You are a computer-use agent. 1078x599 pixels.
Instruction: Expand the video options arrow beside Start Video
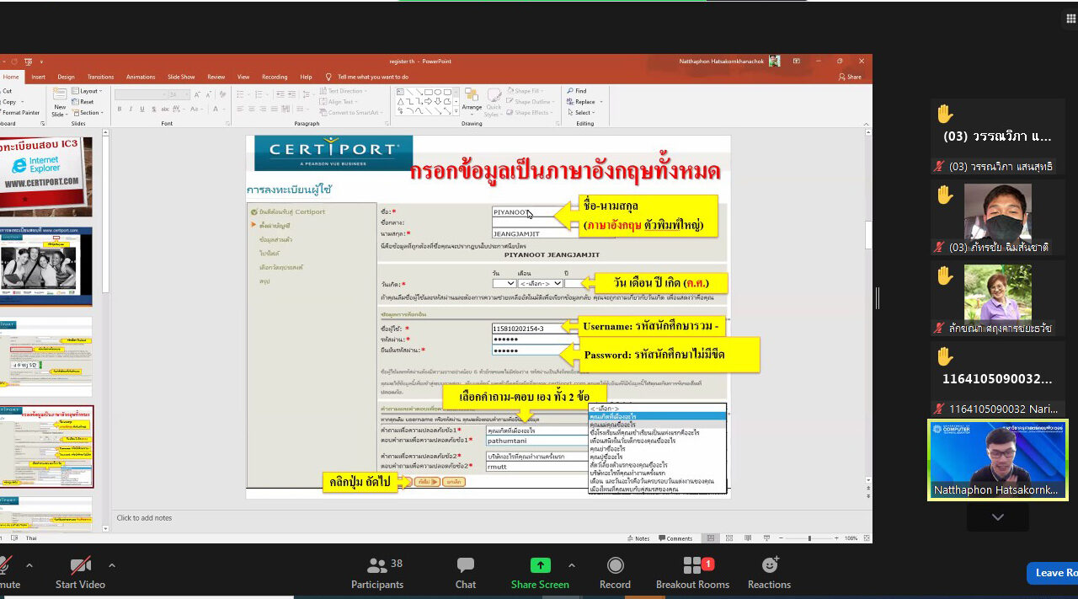point(112,565)
